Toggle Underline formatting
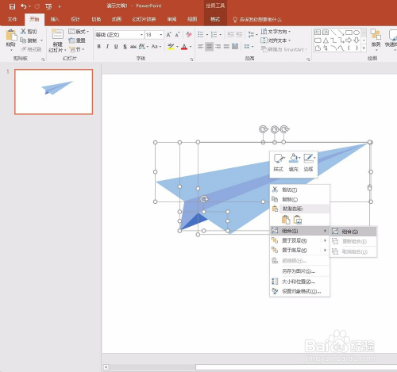 pyautogui.click(x=116, y=47)
